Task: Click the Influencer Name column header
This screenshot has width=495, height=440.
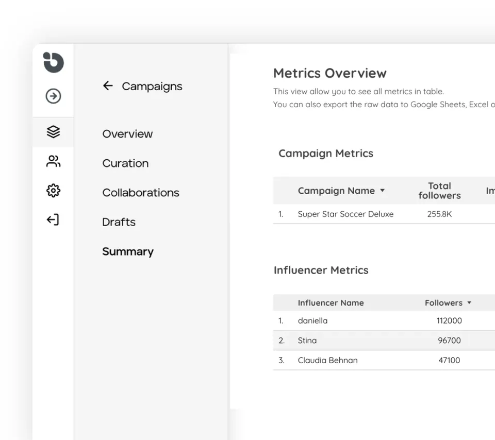Action: 331,303
